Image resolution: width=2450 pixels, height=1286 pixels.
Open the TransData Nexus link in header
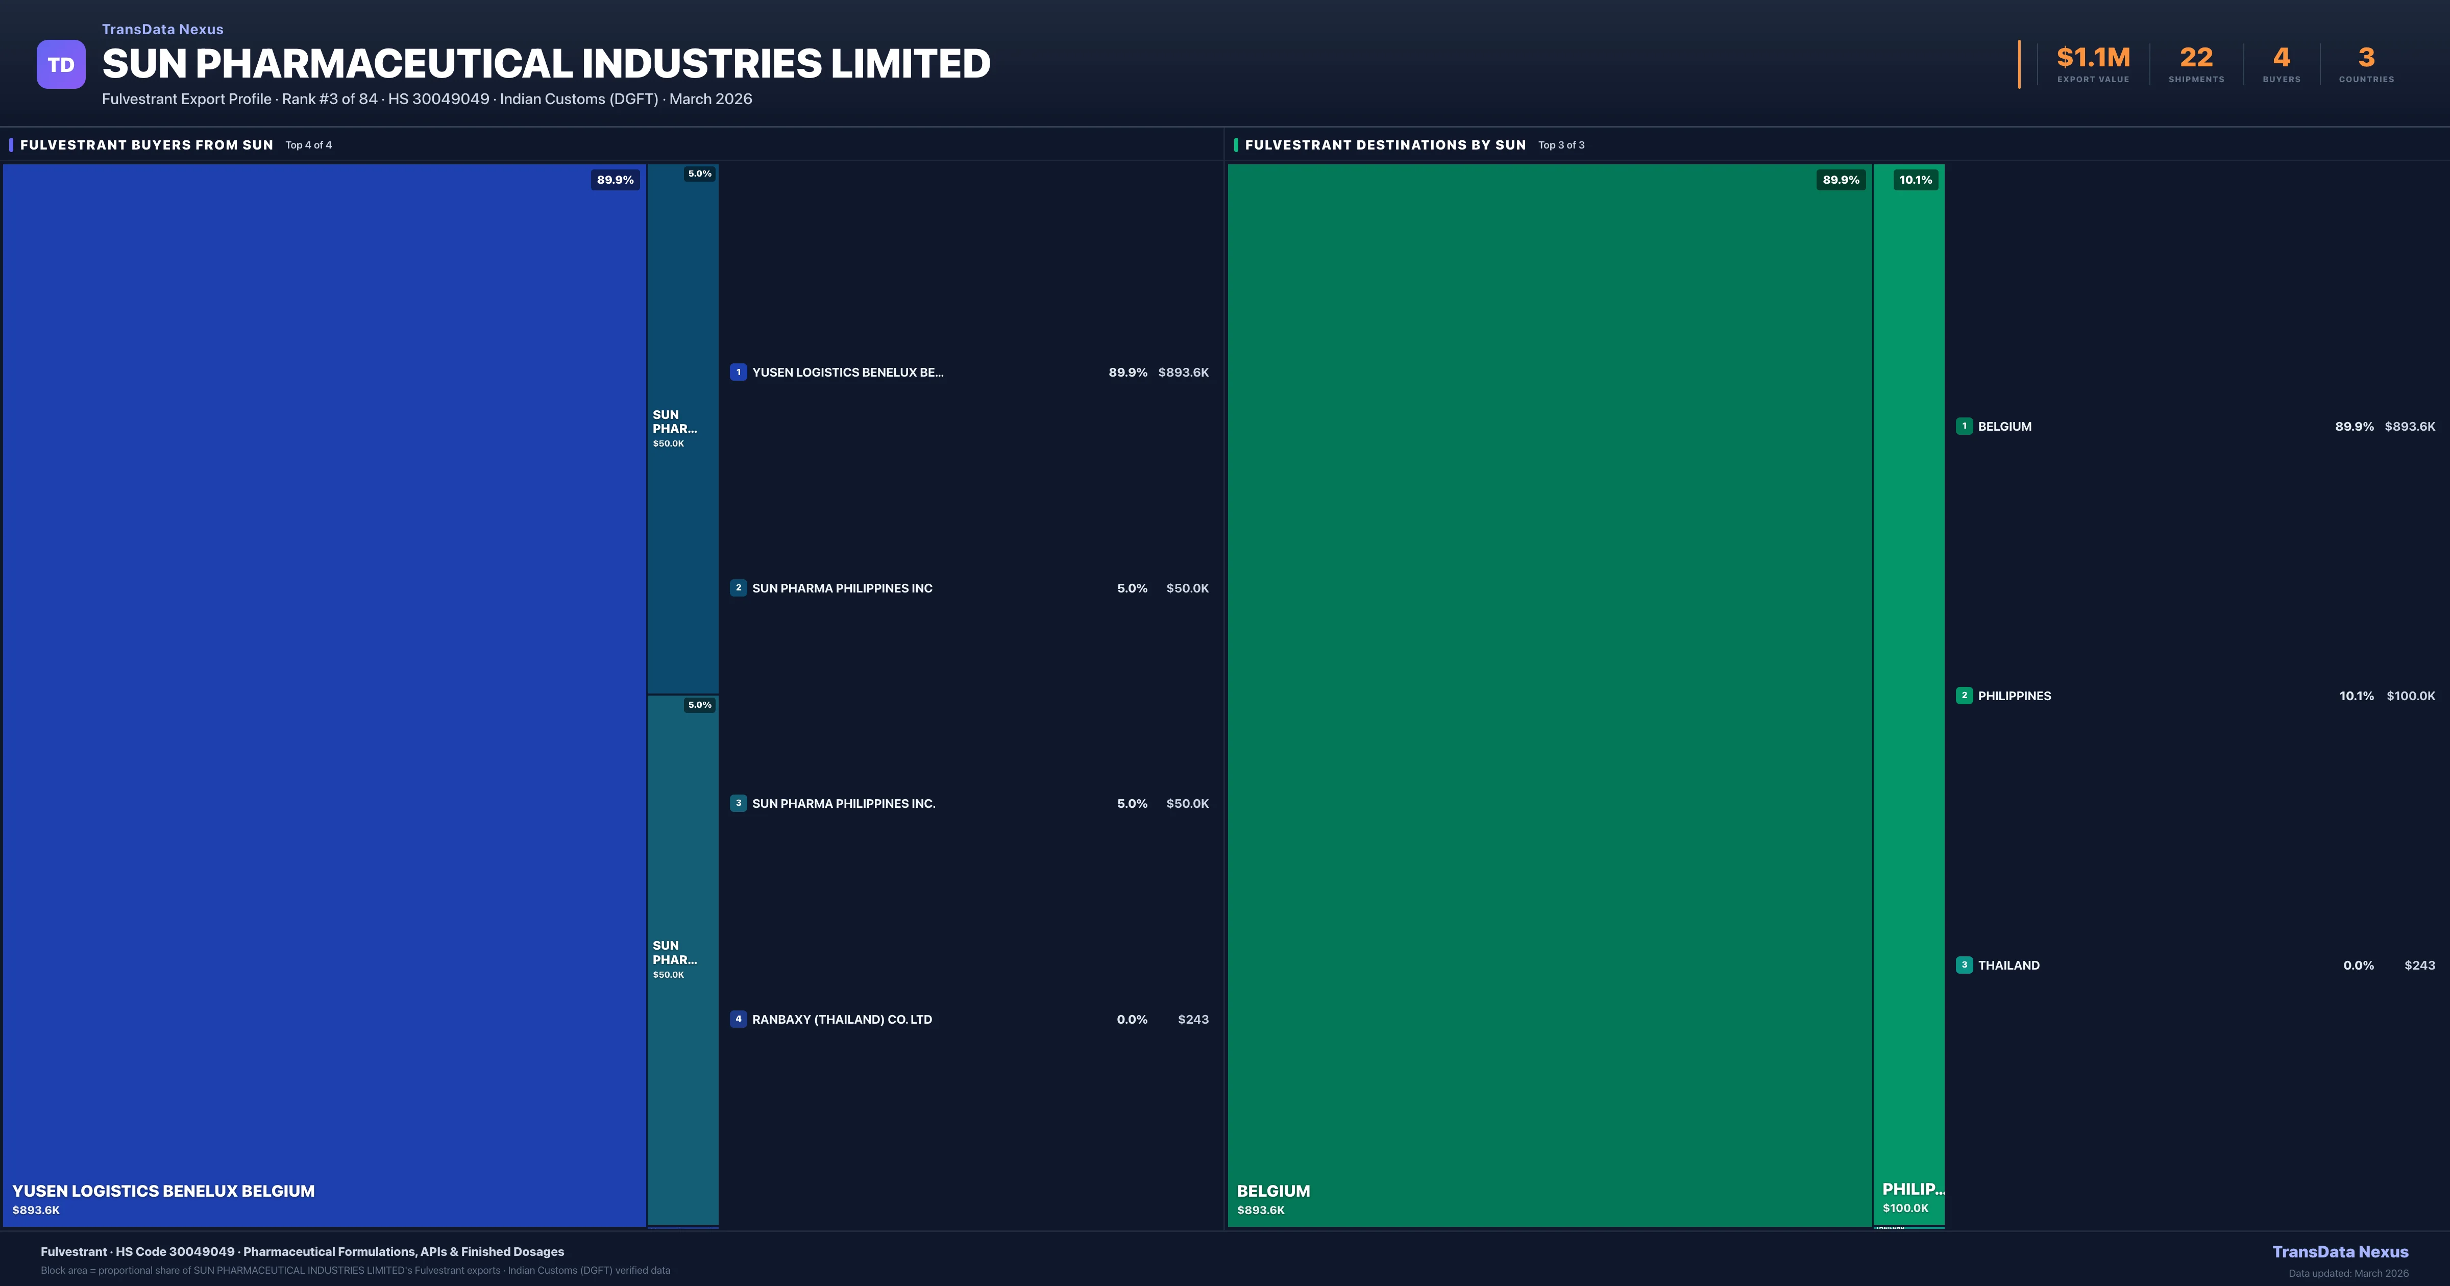point(163,29)
